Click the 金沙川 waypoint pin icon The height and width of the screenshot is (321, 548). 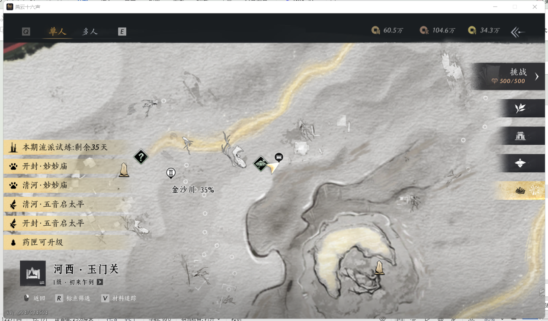coord(171,173)
